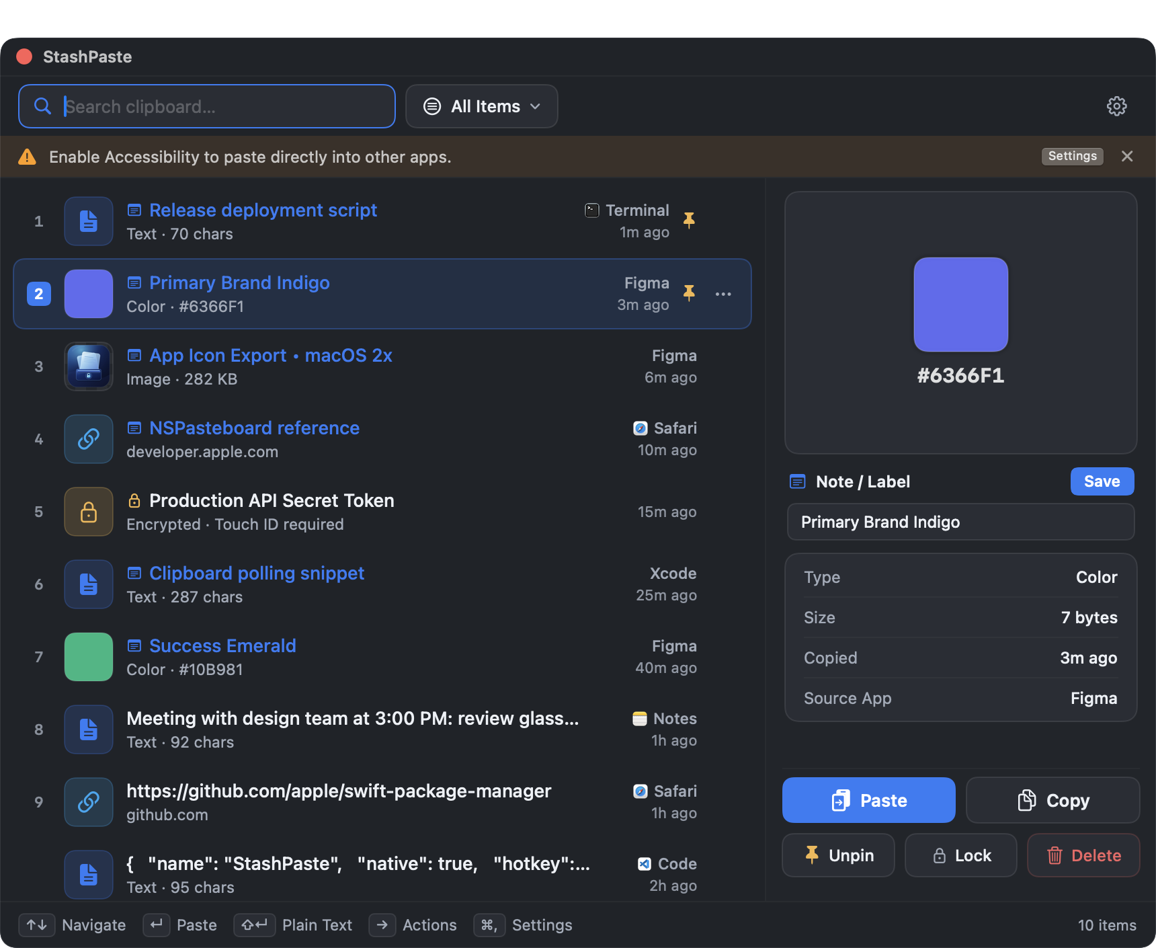Select Success Emerald item
This screenshot has height=948, width=1156.
click(x=382, y=657)
